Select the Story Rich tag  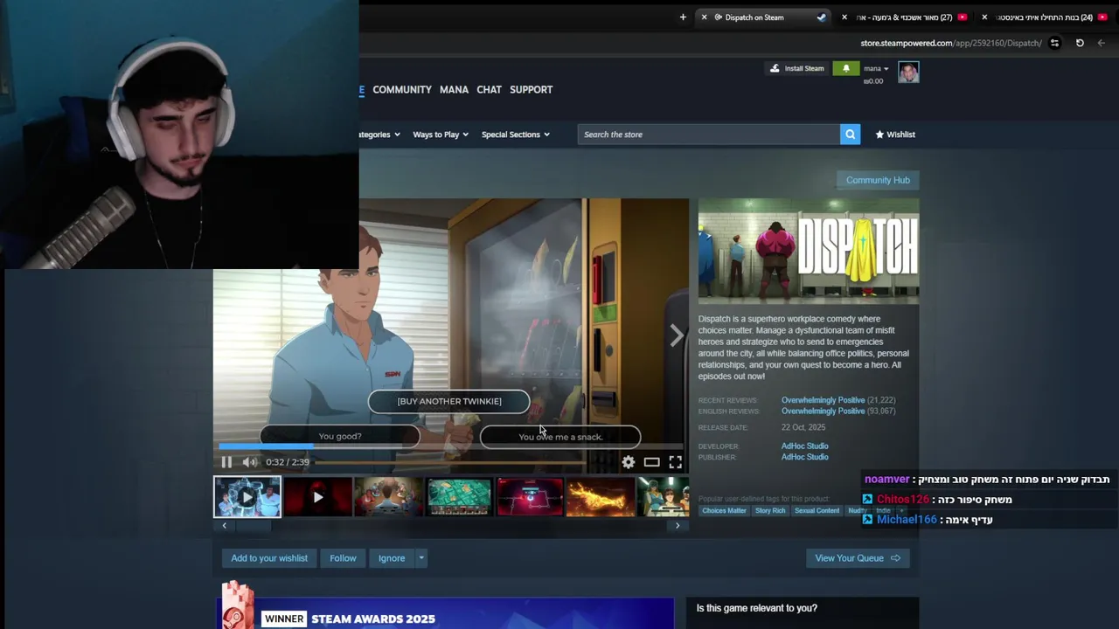(770, 511)
